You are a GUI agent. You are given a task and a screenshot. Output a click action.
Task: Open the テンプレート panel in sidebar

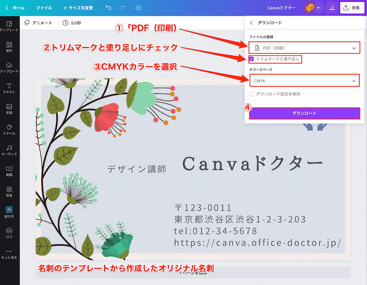(9, 26)
